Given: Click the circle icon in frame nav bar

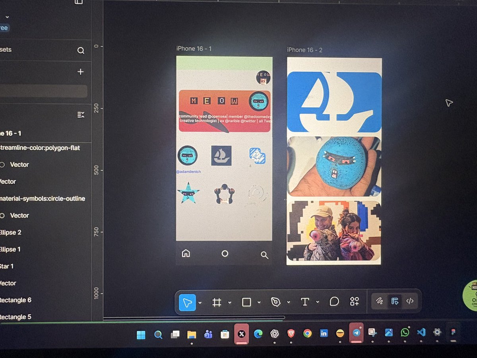Looking at the screenshot, I should (225, 253).
